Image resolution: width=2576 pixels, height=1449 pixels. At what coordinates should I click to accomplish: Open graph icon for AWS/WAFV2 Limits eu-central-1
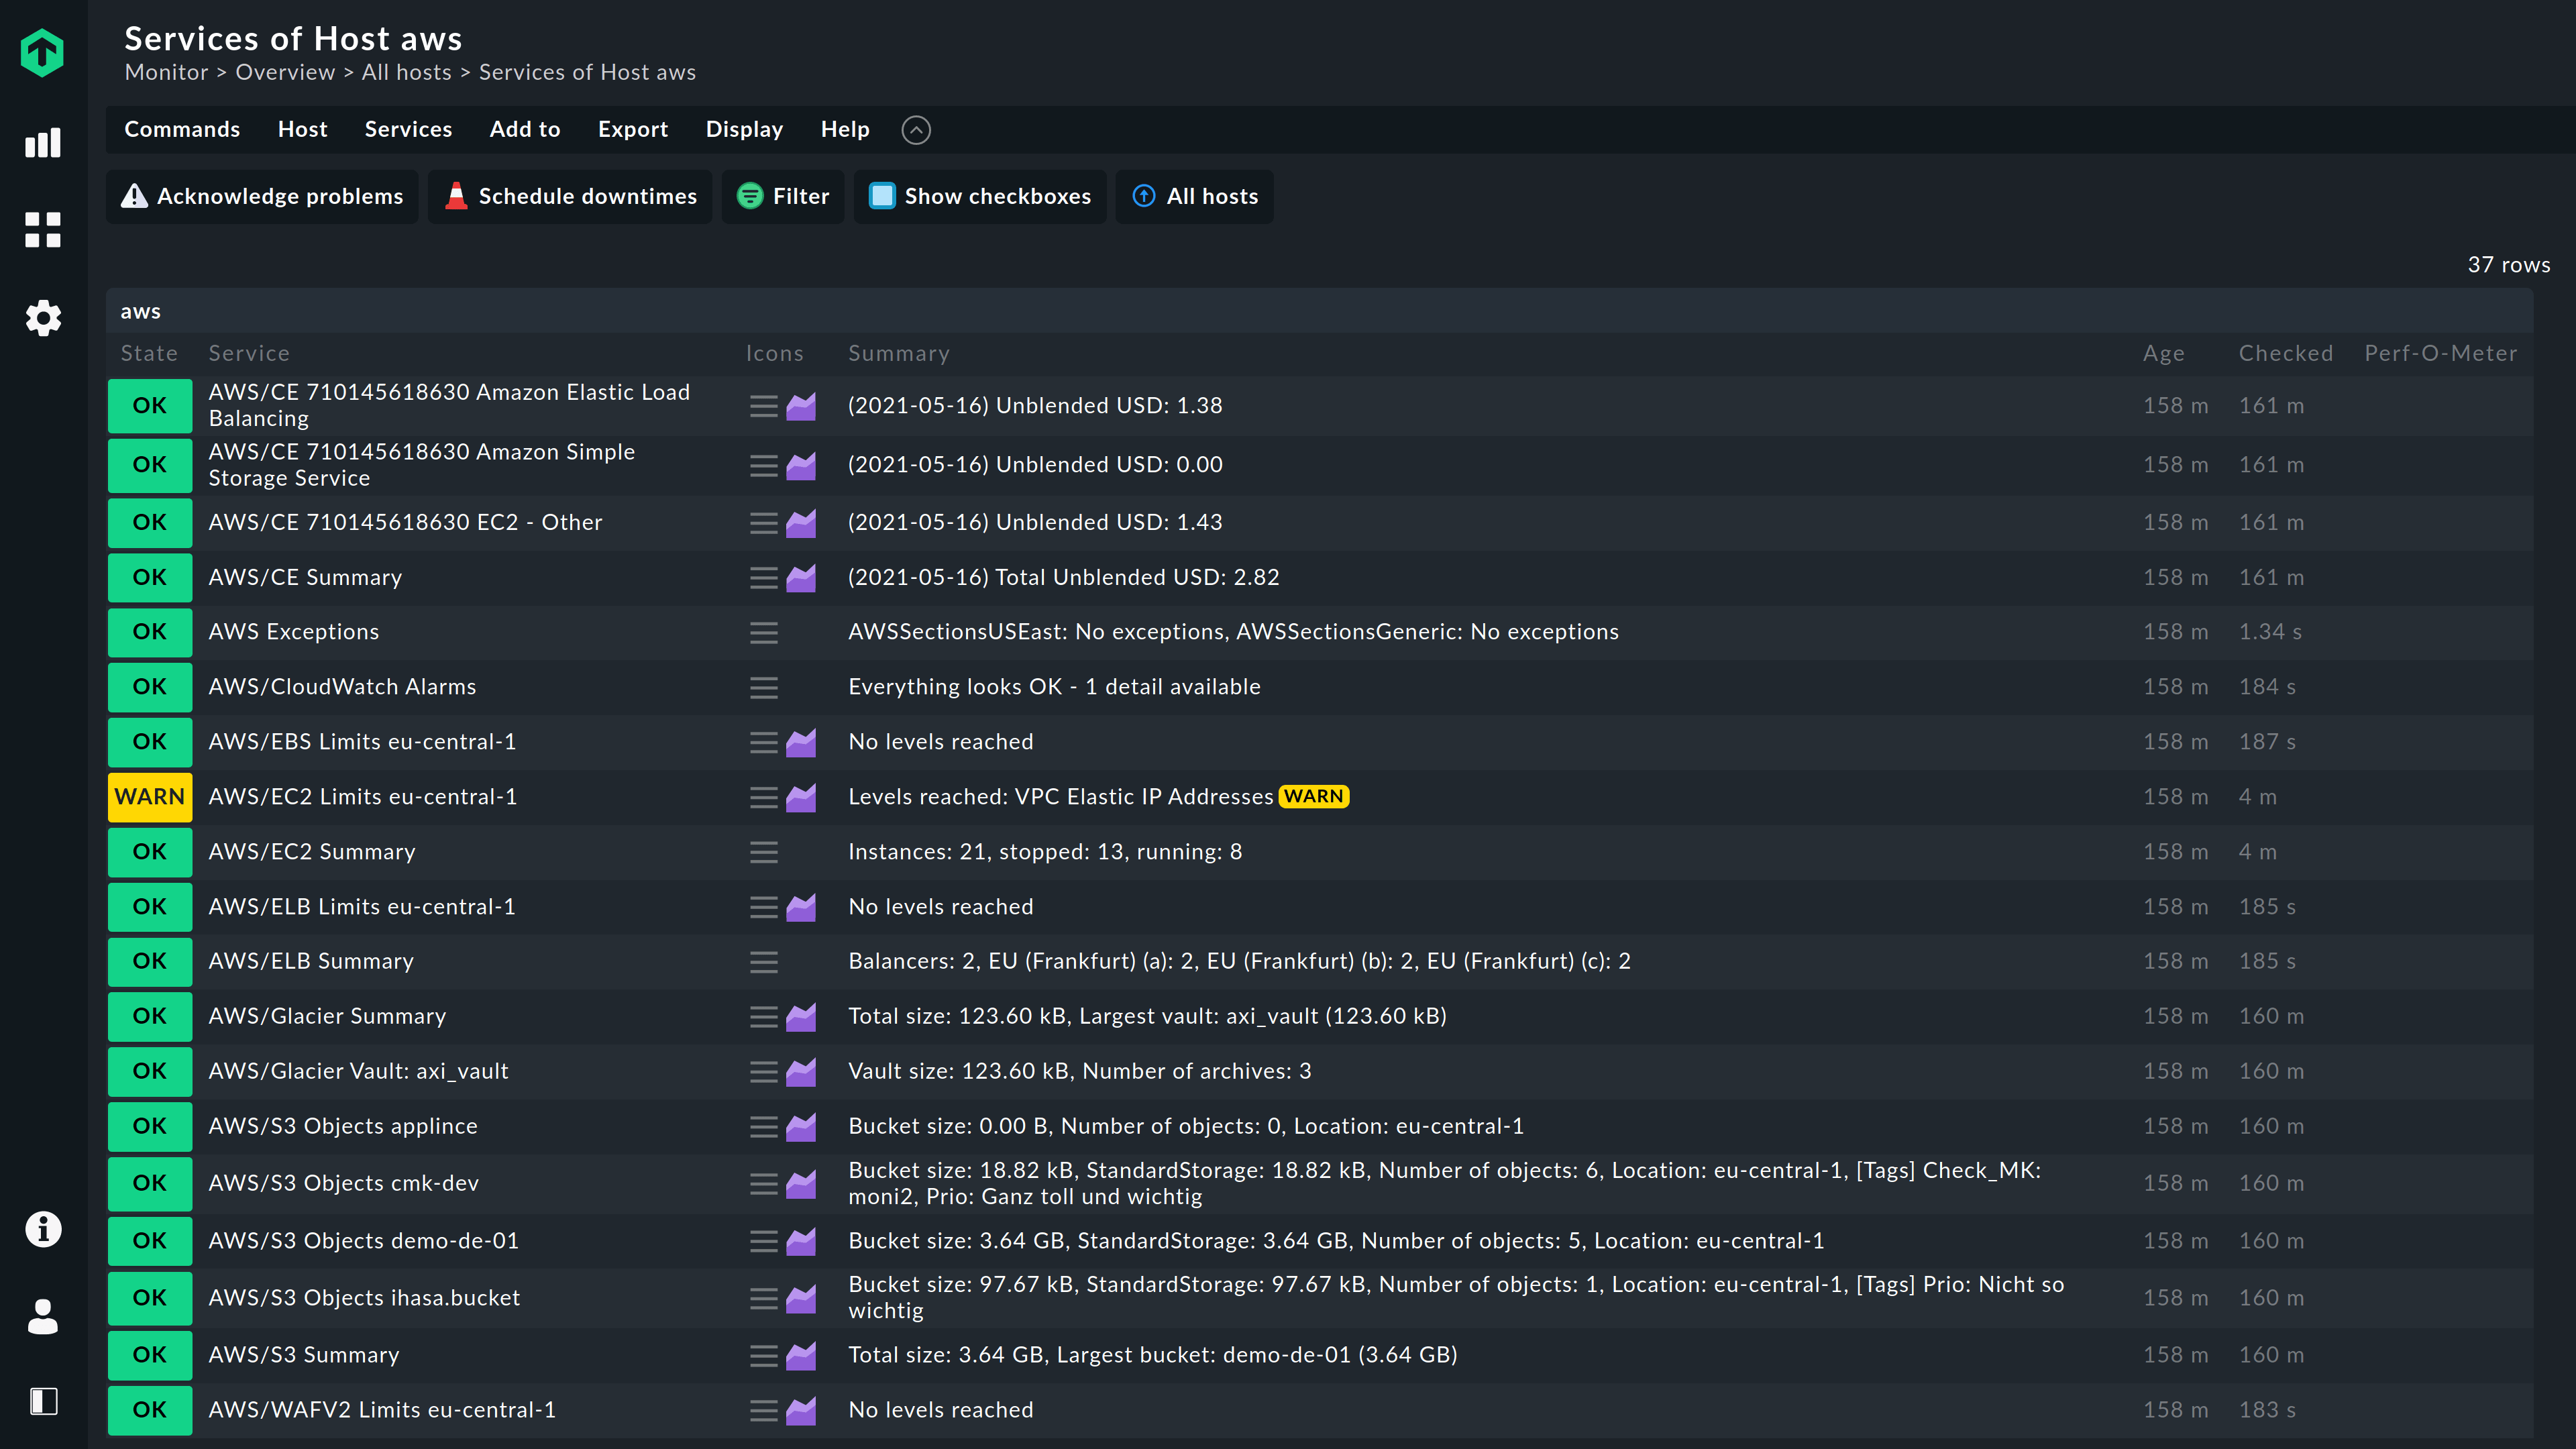[x=801, y=1410]
